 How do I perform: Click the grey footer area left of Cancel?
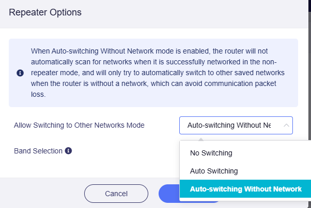(42, 193)
